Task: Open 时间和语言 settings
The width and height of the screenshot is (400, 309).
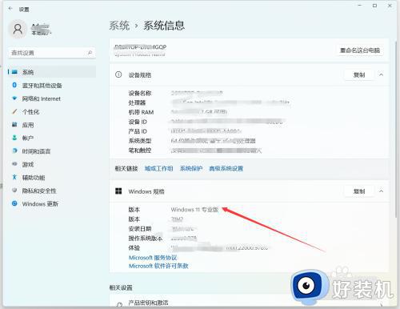Action: point(36,151)
